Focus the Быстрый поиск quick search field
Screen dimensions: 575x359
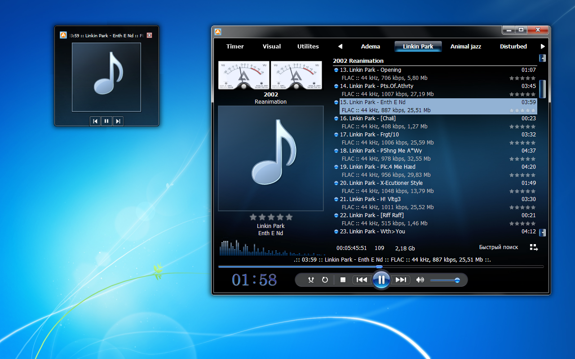point(499,247)
